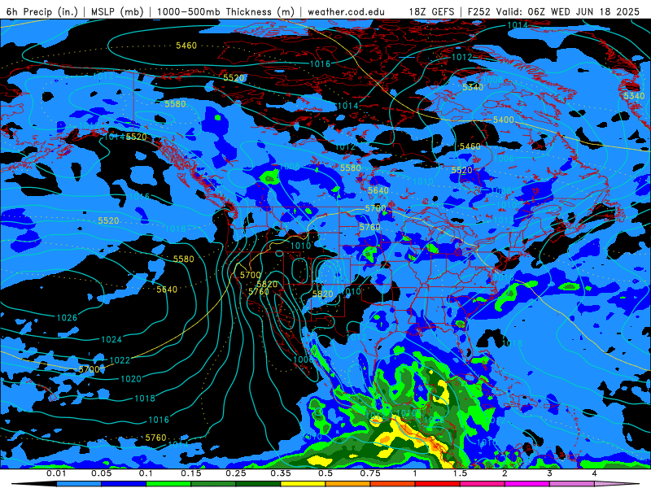The image size is (651, 488).
Task: Click the 1024 isobar label
Action: 111,340
